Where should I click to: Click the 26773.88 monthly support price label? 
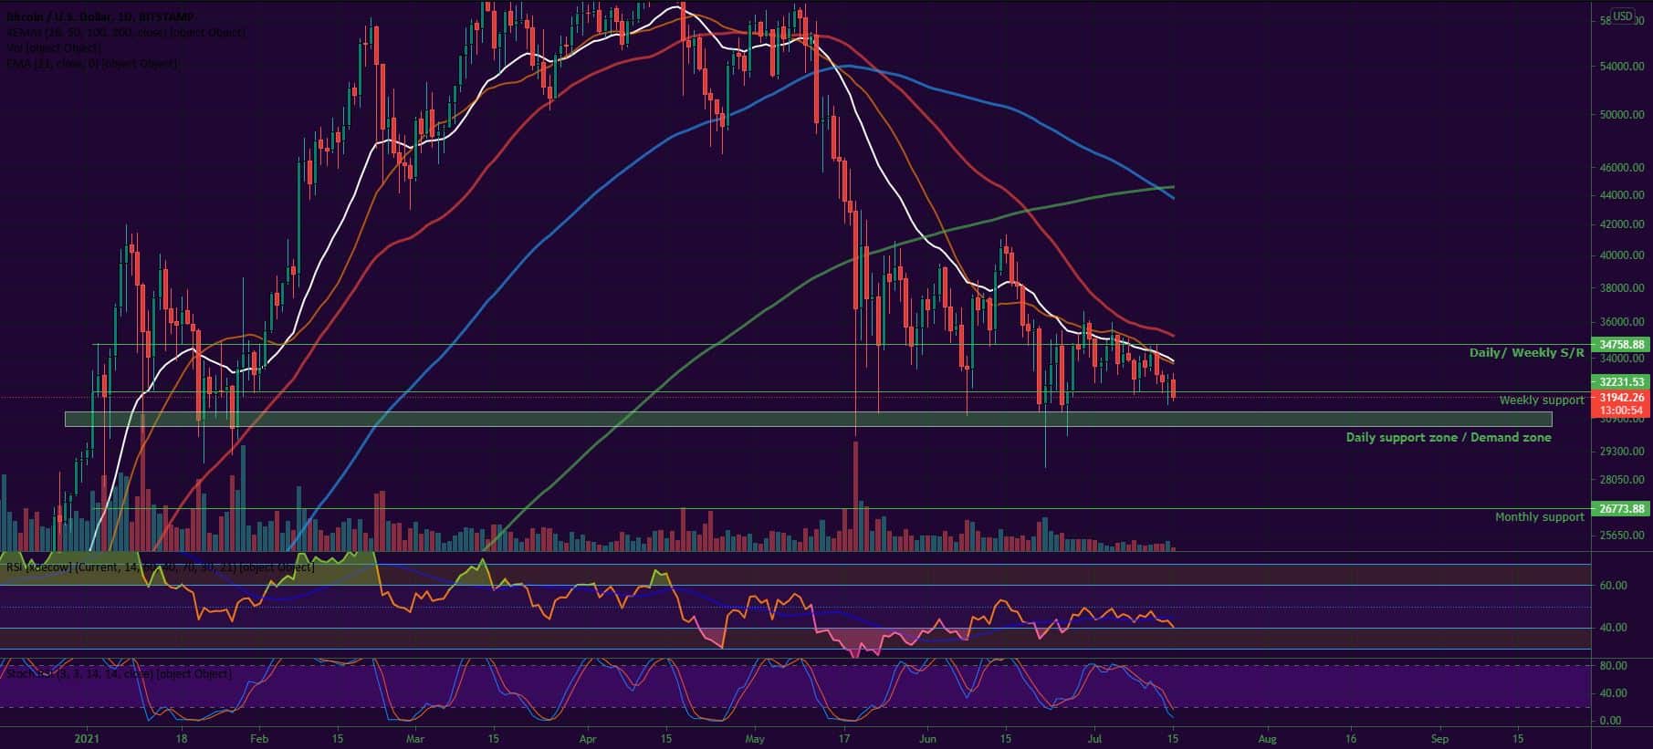click(1621, 509)
